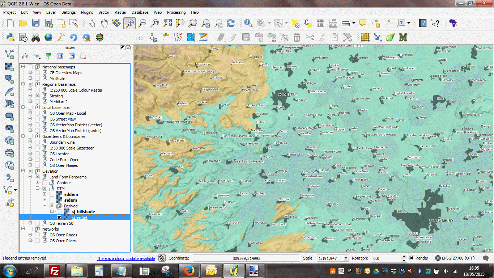494x278 pixels.
Task: Open the Field Calculator icon
Action: pyautogui.click(x=333, y=23)
